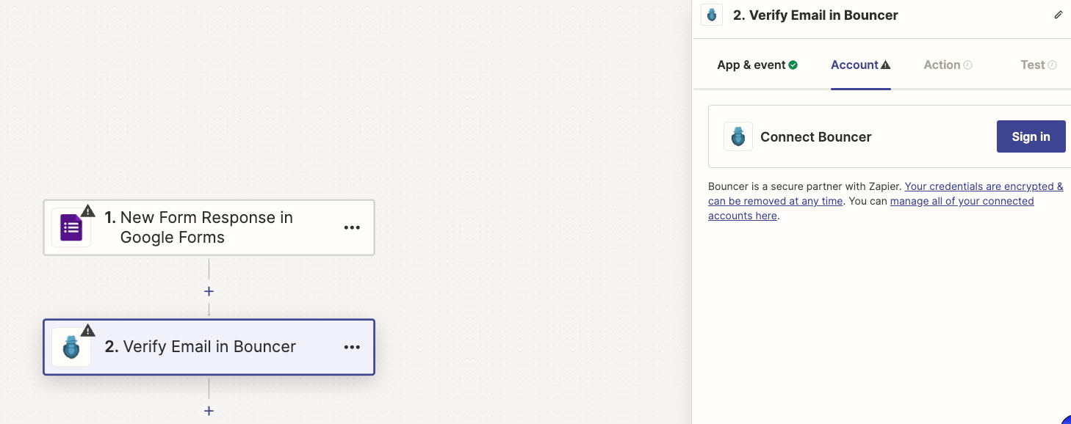Screen dimensions: 1071x424
Task: Open the Action tab
Action: (948, 65)
